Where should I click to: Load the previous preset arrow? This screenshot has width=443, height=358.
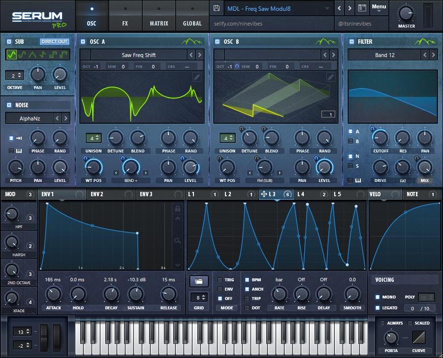[x=339, y=8]
